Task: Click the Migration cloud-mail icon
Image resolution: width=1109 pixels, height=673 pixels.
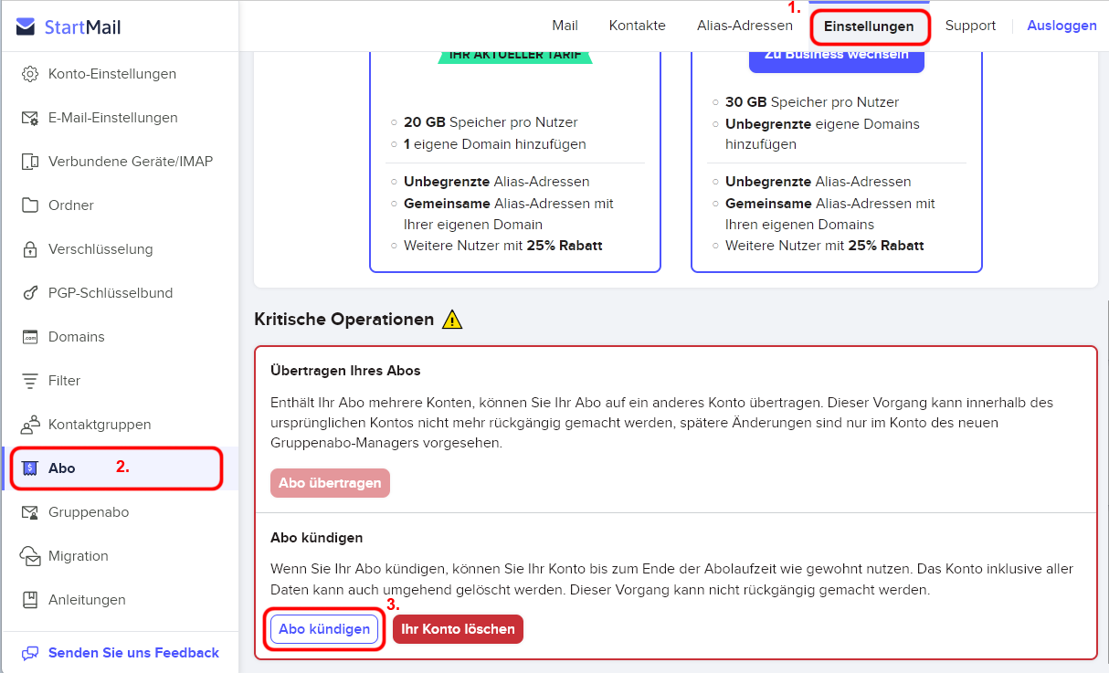Action: click(30, 556)
